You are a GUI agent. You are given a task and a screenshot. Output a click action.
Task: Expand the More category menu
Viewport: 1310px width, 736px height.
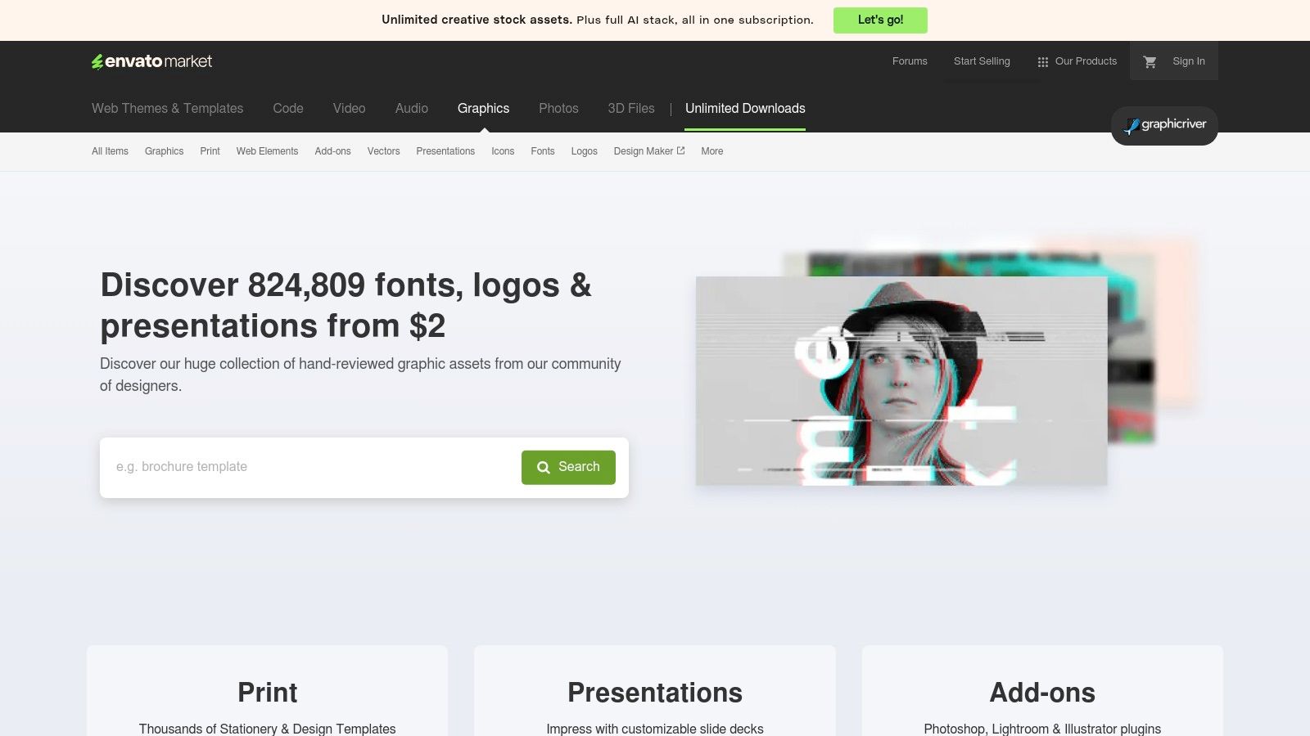pyautogui.click(x=711, y=151)
